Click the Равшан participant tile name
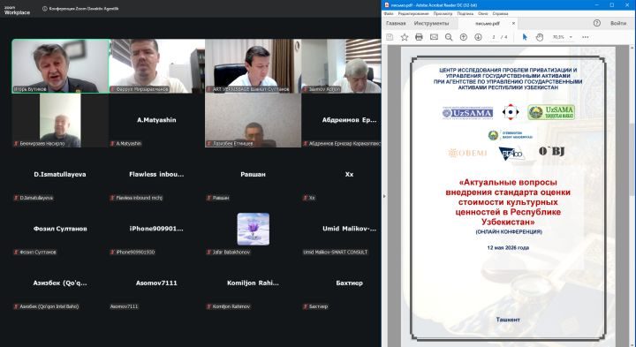The height and width of the screenshot is (347, 636). click(254, 174)
